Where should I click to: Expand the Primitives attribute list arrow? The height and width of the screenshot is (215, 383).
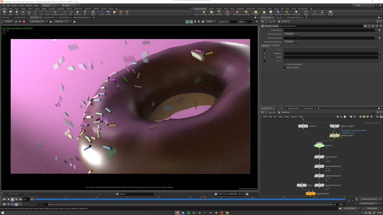pos(379,54)
